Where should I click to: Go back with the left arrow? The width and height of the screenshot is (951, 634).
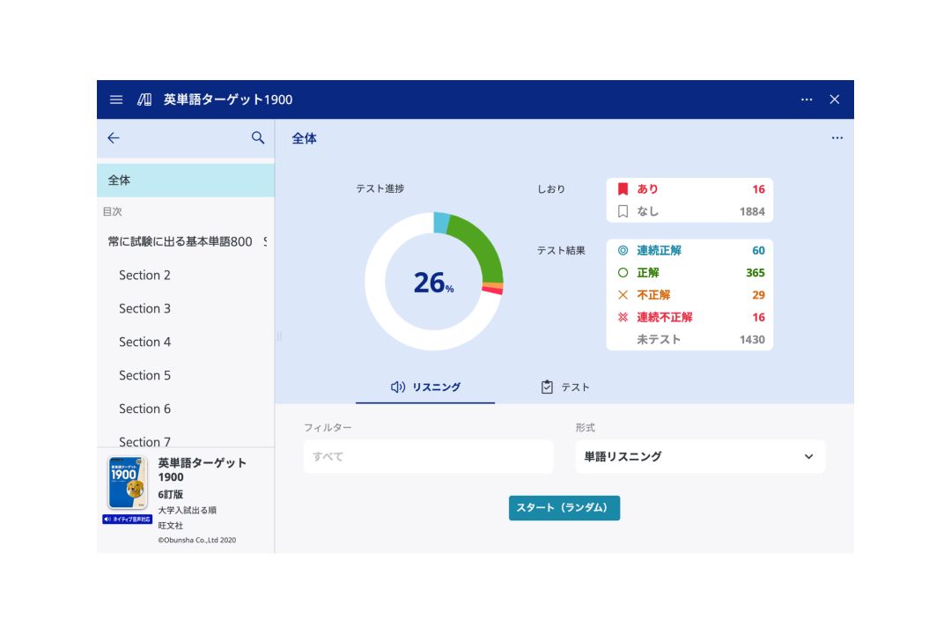[114, 137]
